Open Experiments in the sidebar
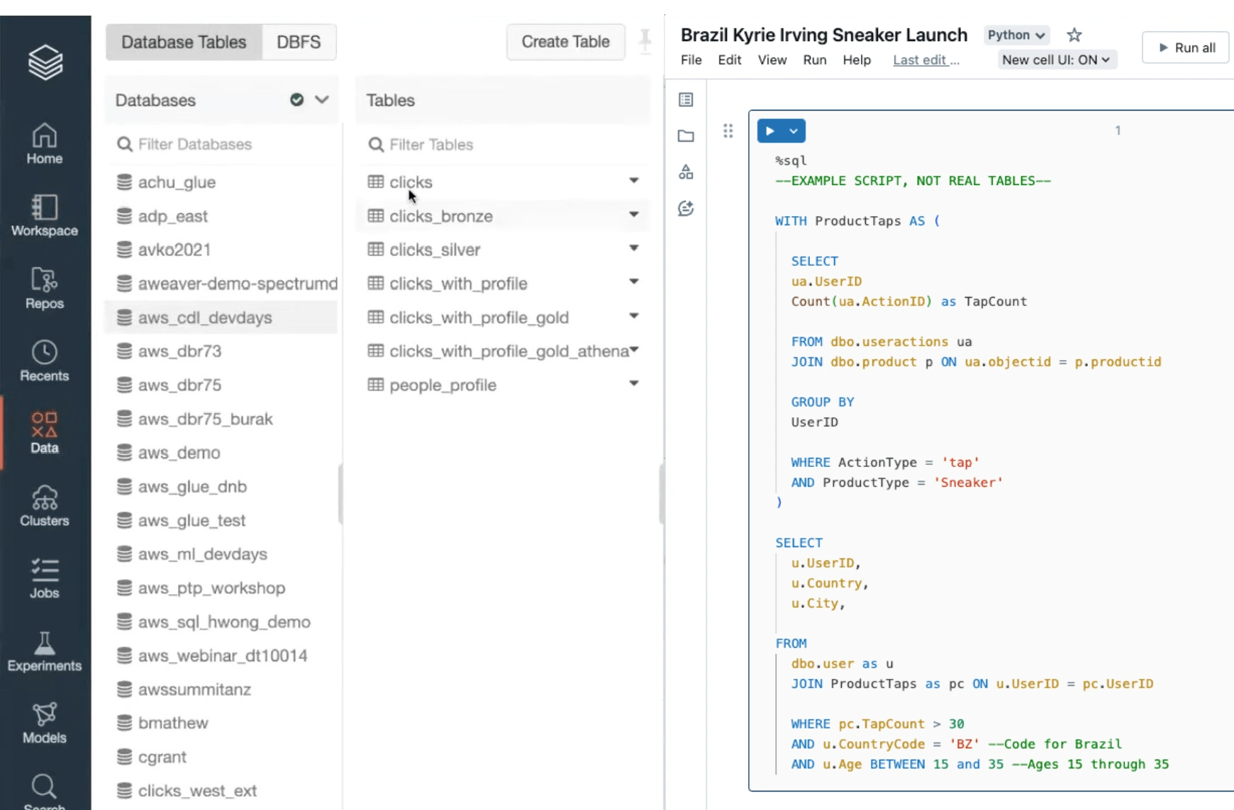 tap(45, 651)
